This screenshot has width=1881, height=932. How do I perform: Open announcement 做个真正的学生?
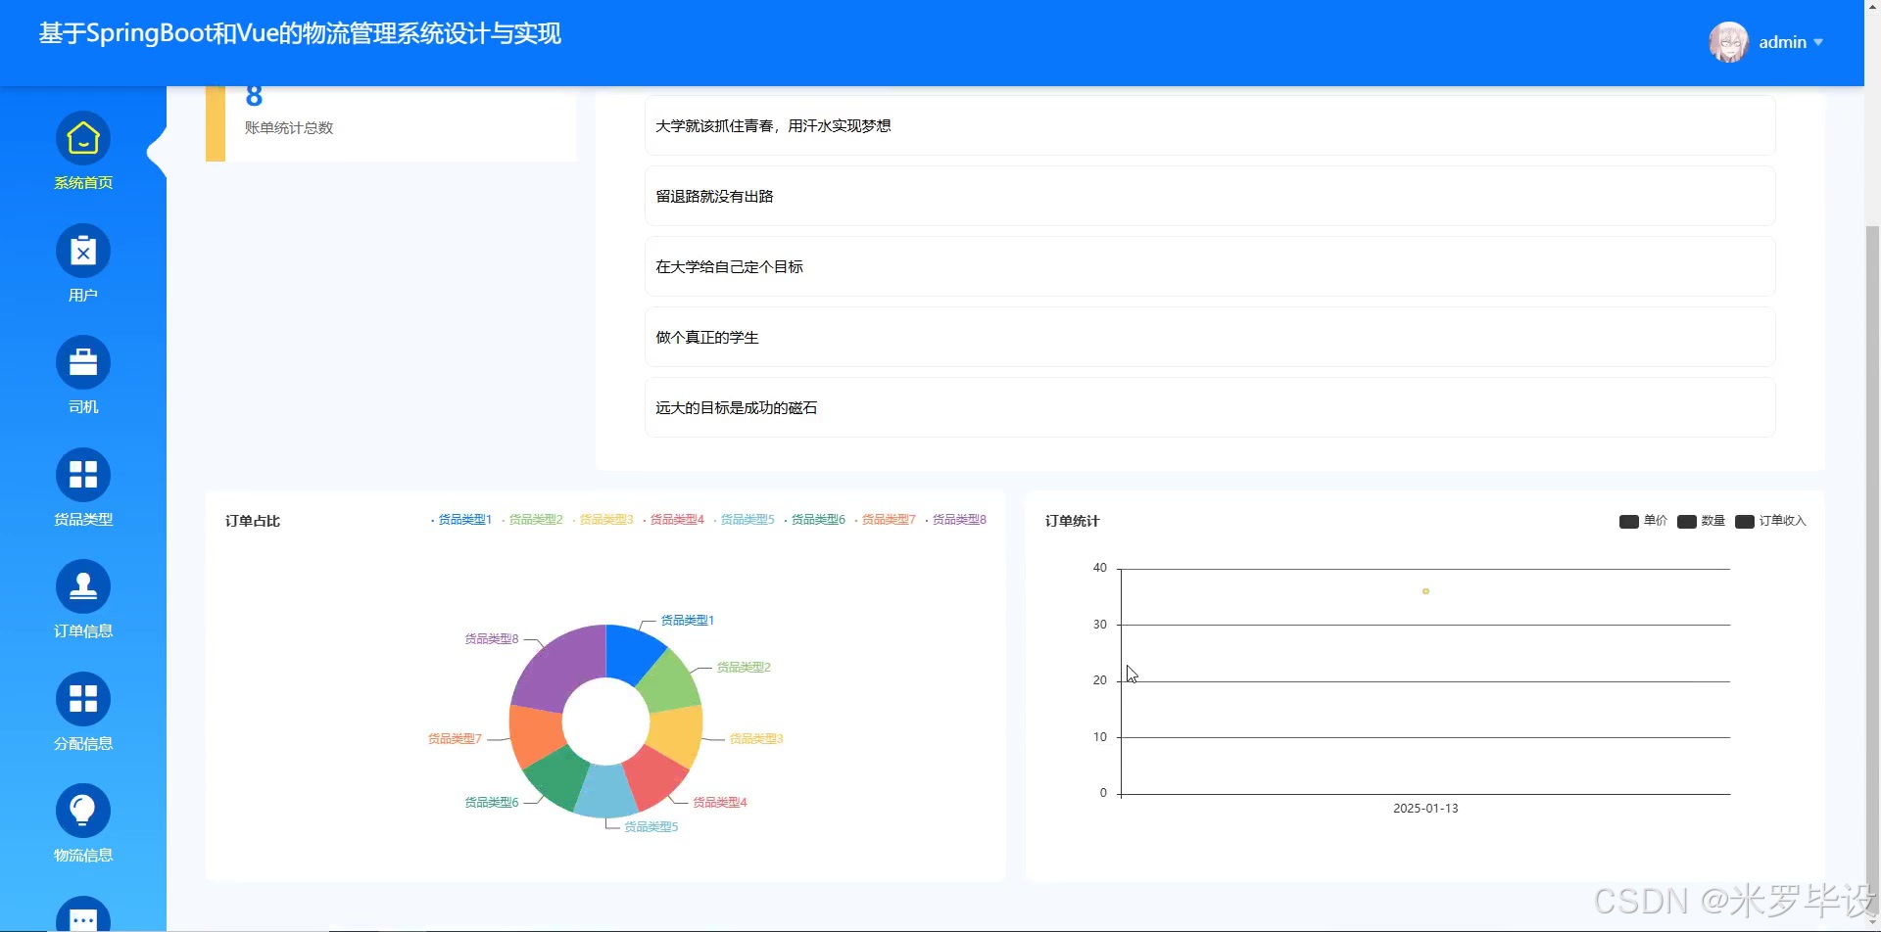(x=1210, y=337)
